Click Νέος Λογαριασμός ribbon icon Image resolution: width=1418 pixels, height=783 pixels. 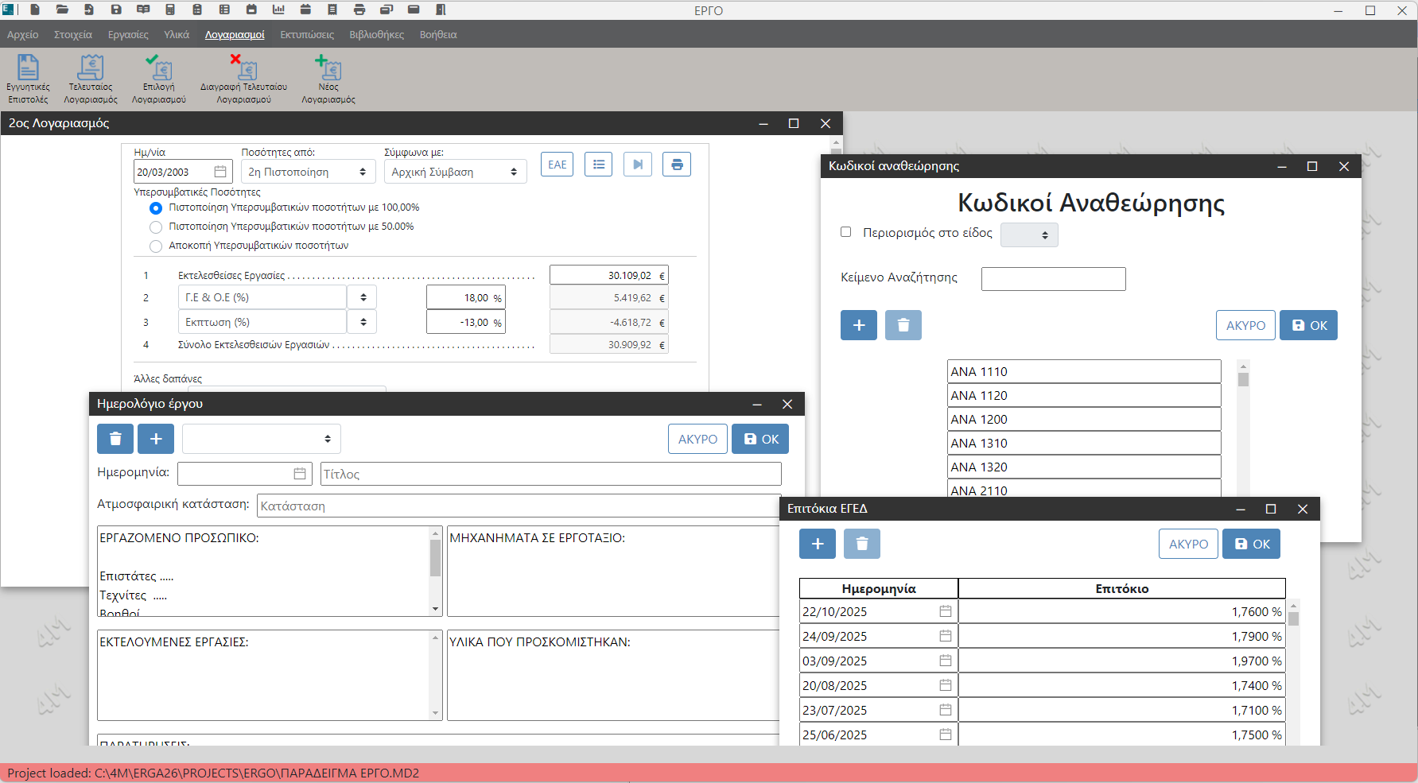point(328,79)
